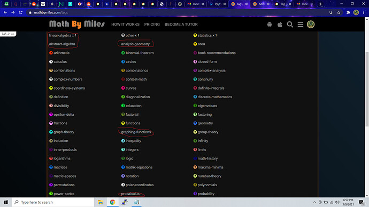
Task: Open the Pricing page
Action: [152, 25]
